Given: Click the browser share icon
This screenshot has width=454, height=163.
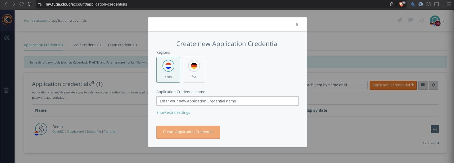Looking at the screenshot, I should click(392, 4).
